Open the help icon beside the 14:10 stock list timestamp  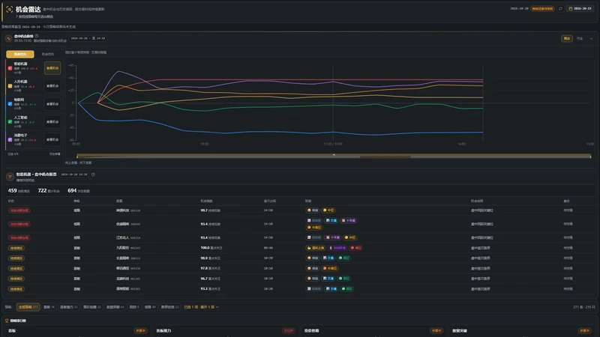tap(93, 174)
